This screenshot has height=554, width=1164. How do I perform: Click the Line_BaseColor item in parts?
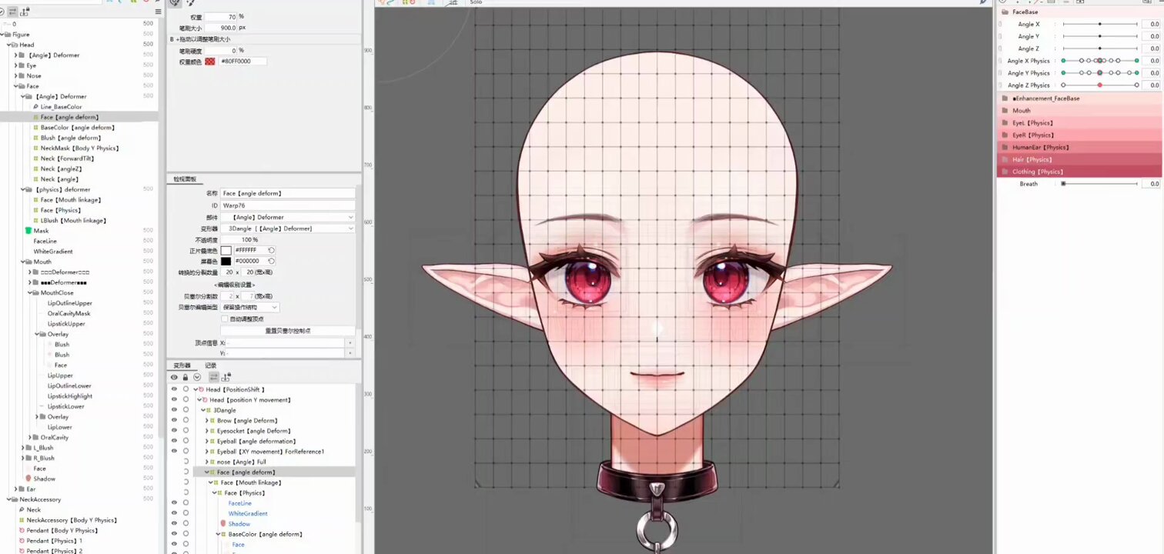[61, 107]
